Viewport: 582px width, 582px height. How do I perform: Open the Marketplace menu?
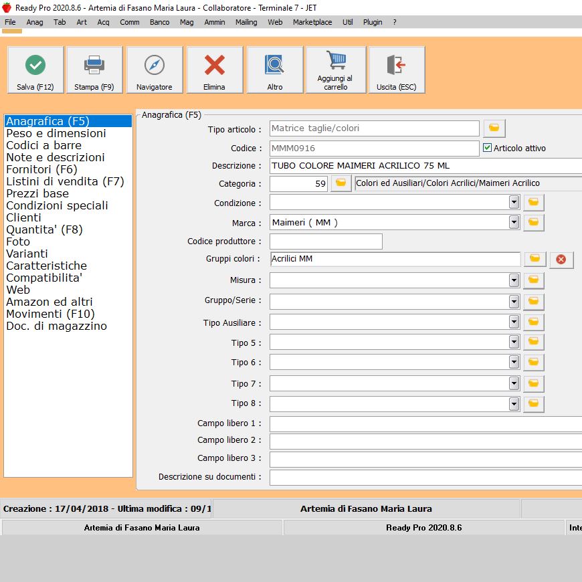[x=312, y=22]
